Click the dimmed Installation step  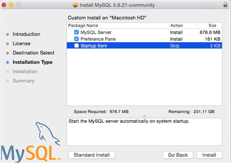[25, 72]
